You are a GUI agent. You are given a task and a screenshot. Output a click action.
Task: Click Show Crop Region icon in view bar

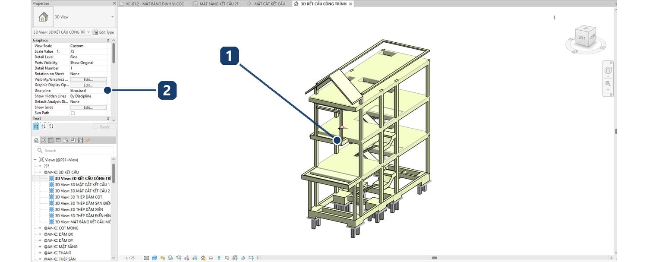click(195, 258)
